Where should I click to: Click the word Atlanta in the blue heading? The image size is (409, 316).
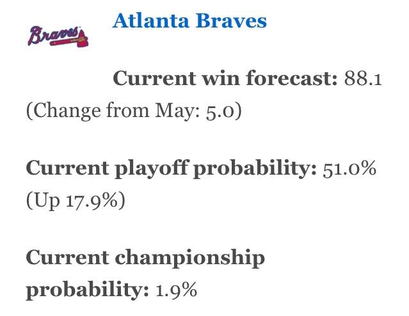[x=150, y=20]
